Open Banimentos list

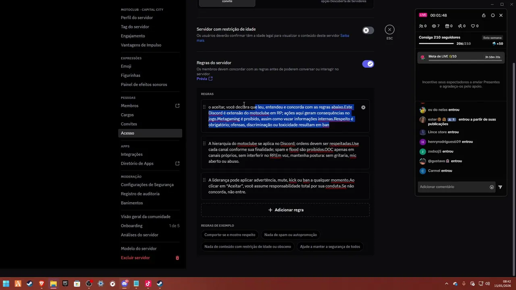pos(132,203)
